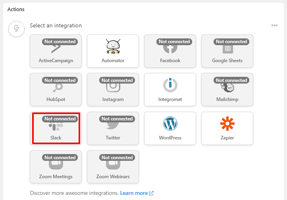Click the Facebook integration tile
This screenshot has width=287, height=200.
click(x=170, y=51)
